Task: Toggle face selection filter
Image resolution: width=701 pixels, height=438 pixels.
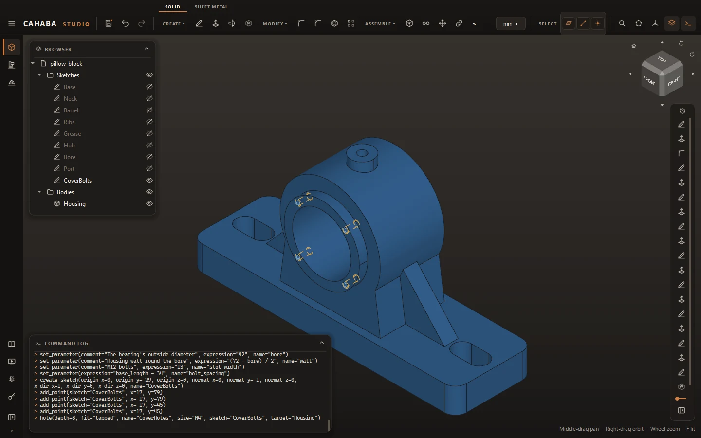Action: click(569, 23)
